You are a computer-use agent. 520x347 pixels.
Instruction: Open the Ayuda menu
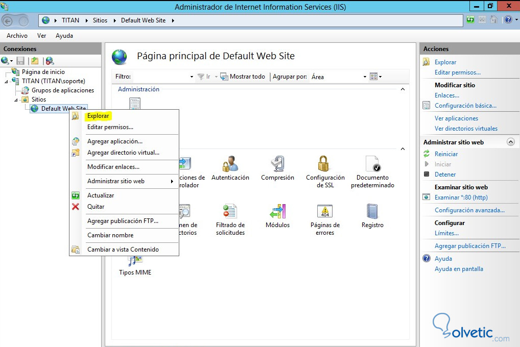(x=64, y=35)
